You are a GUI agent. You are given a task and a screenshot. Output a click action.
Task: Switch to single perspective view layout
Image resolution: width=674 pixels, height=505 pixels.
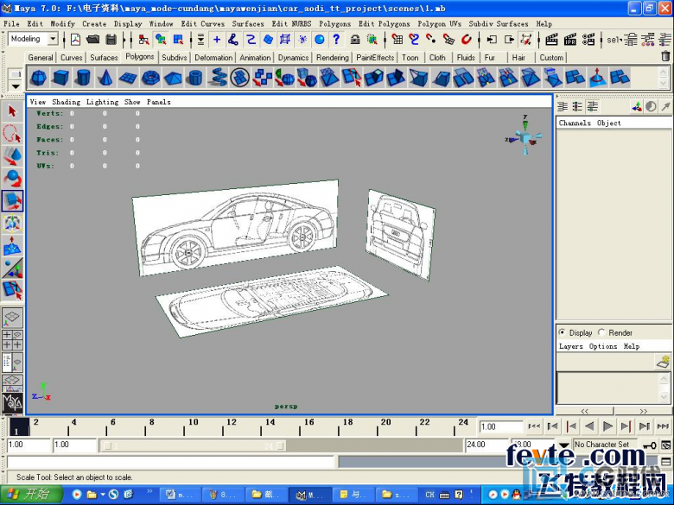click(12, 317)
